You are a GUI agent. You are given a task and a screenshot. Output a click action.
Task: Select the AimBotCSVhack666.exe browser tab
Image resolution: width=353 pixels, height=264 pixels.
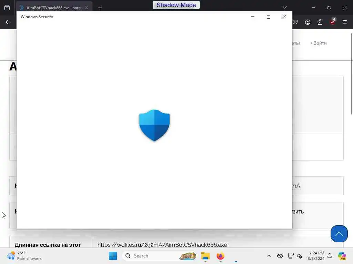(x=54, y=8)
